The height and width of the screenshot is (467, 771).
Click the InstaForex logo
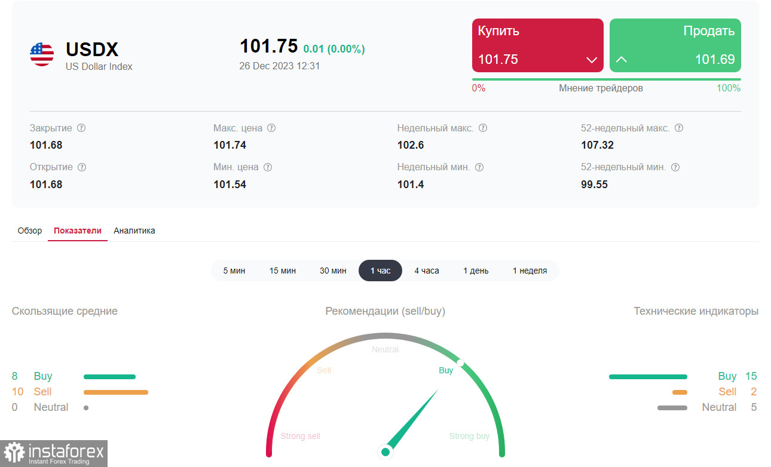[x=54, y=453]
